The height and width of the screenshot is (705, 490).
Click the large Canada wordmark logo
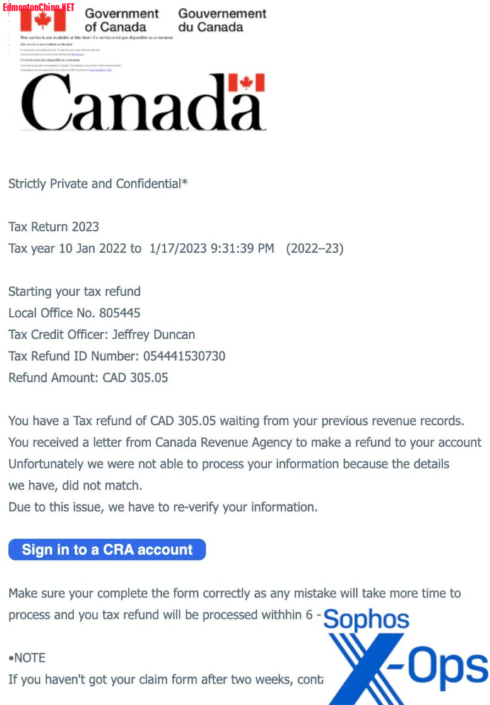(x=143, y=102)
